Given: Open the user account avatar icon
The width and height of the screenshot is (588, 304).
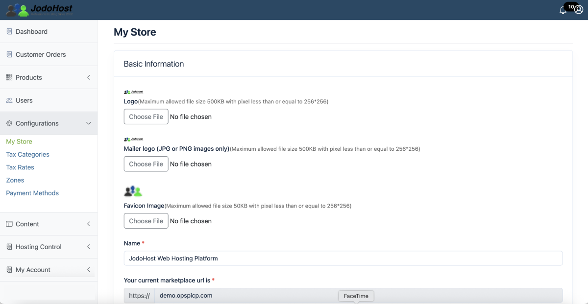Looking at the screenshot, I should [x=579, y=10].
